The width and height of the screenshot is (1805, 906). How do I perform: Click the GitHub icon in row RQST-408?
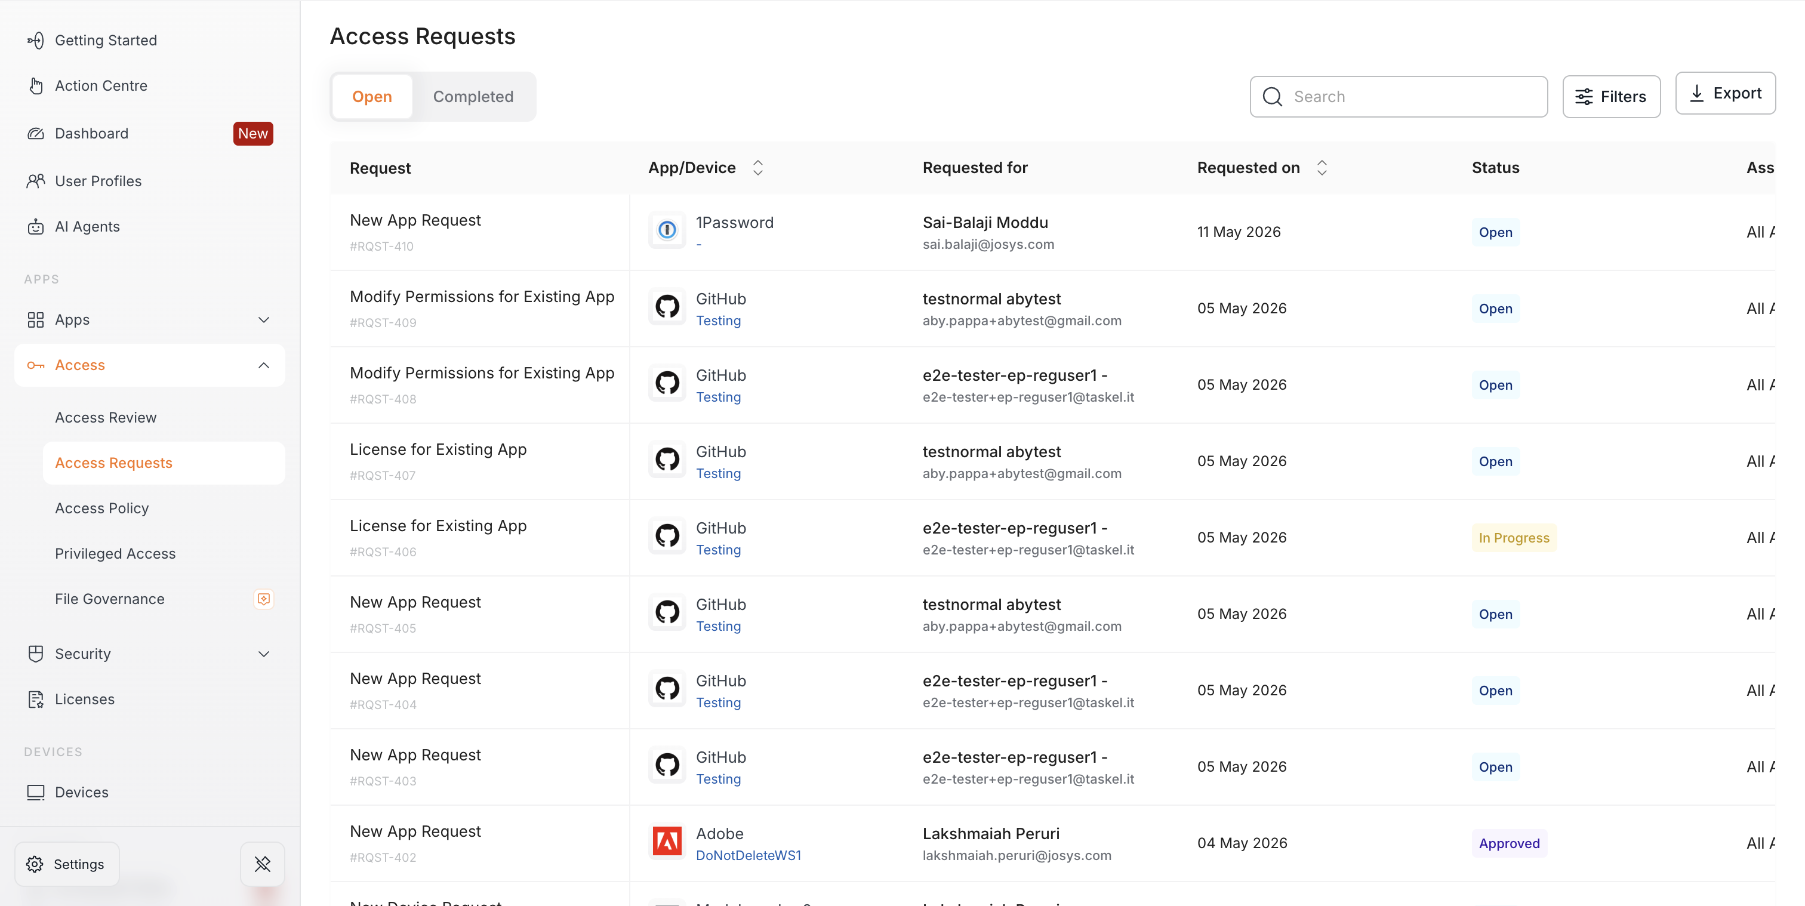(x=667, y=383)
